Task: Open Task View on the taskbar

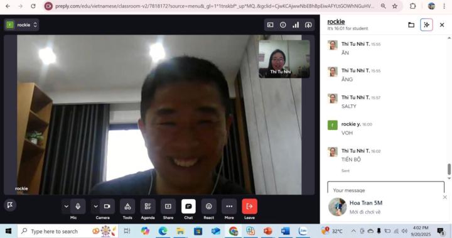Action: coord(127,231)
